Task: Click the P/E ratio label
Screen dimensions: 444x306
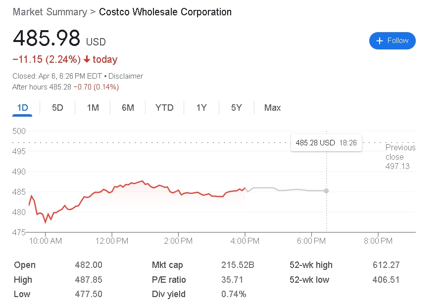Action: point(169,280)
